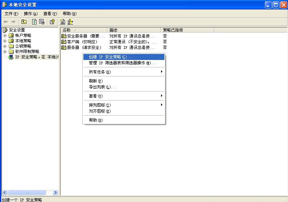Sort by the 名称 column header
Screen dimensions: 288x202
pos(84,30)
